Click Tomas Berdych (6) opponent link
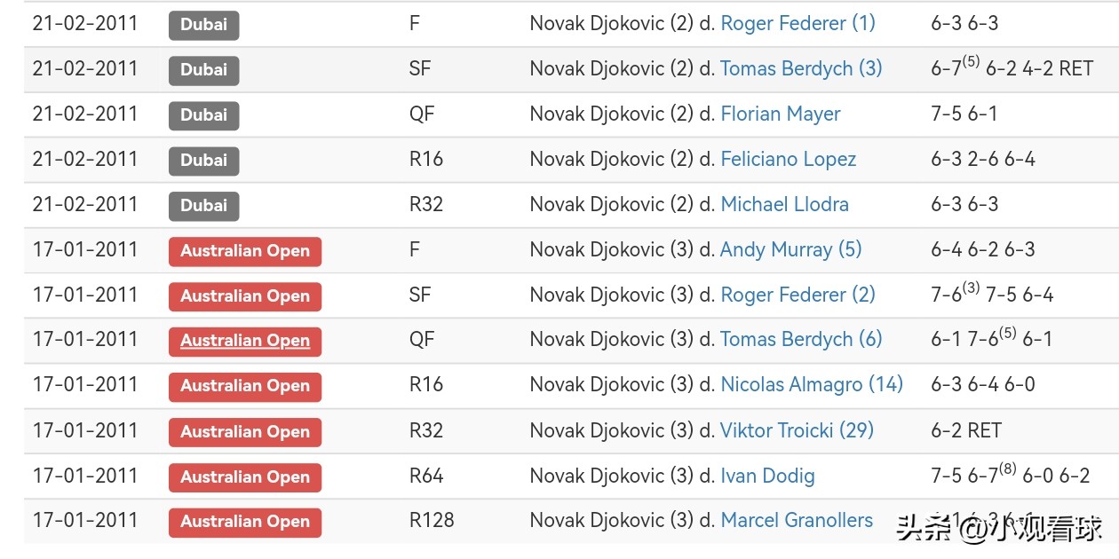 (801, 340)
